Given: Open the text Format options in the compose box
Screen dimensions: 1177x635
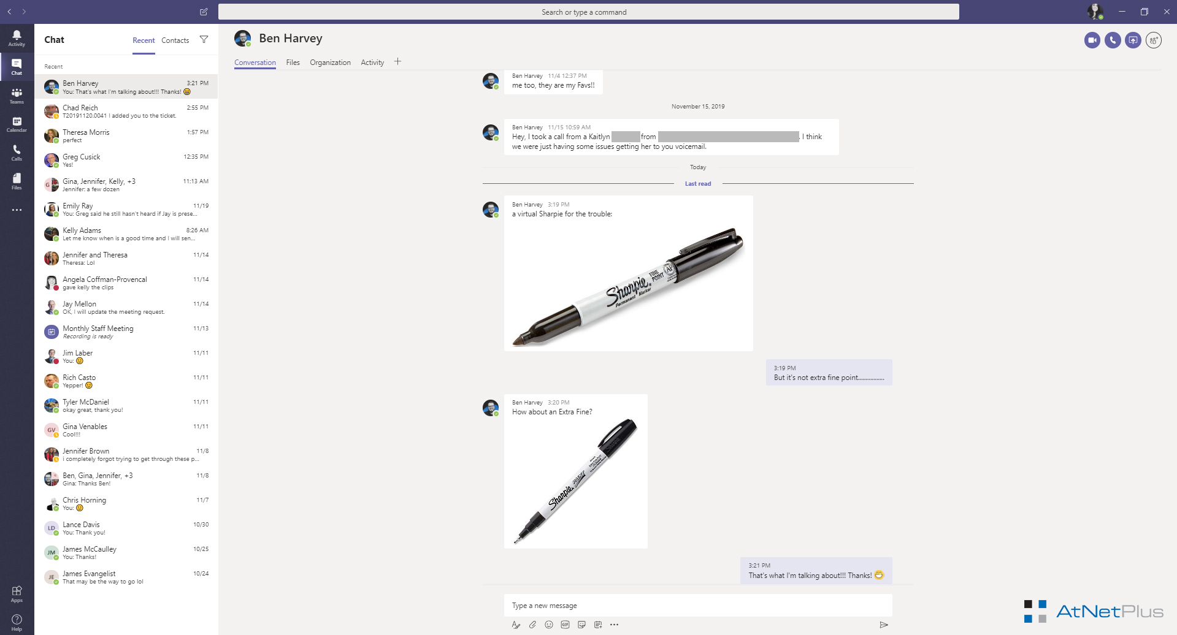Looking at the screenshot, I should pos(516,625).
